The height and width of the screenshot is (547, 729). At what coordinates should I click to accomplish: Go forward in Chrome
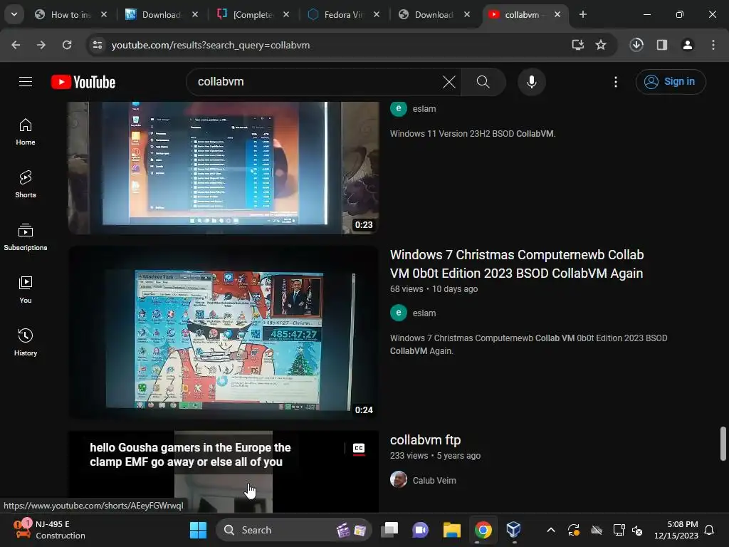41,45
